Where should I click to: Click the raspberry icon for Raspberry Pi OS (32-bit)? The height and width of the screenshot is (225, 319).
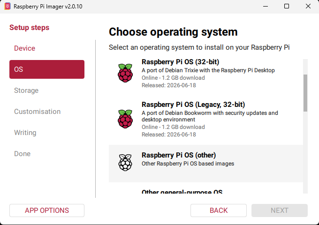click(x=125, y=73)
